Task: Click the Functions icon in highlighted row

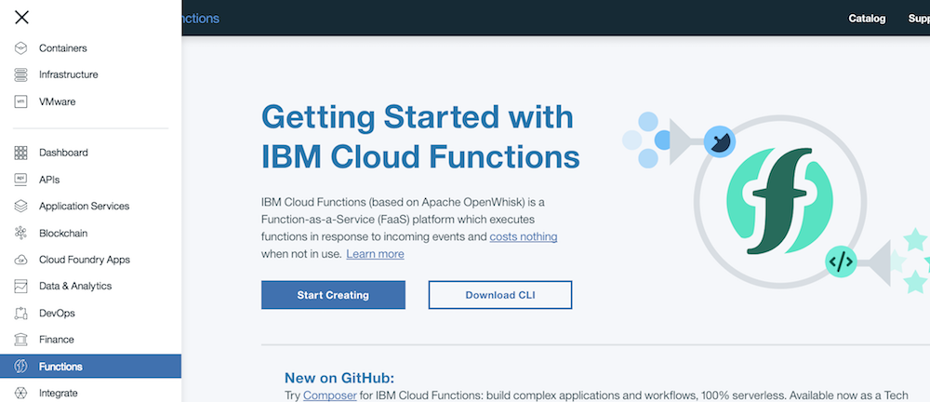Action: coord(20,367)
